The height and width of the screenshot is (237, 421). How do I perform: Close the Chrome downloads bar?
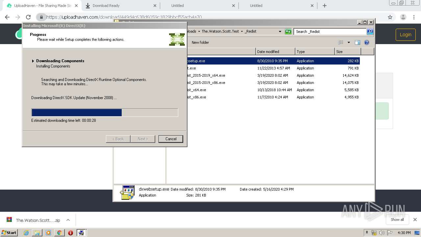(415, 220)
